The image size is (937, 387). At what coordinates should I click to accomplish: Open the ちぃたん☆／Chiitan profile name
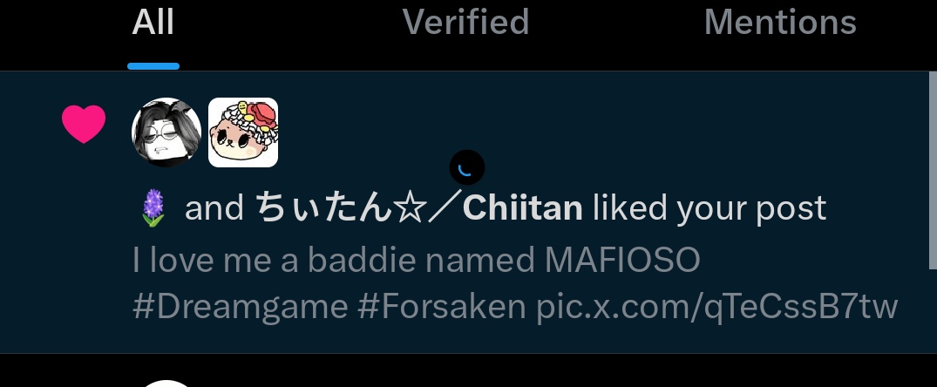pos(418,208)
